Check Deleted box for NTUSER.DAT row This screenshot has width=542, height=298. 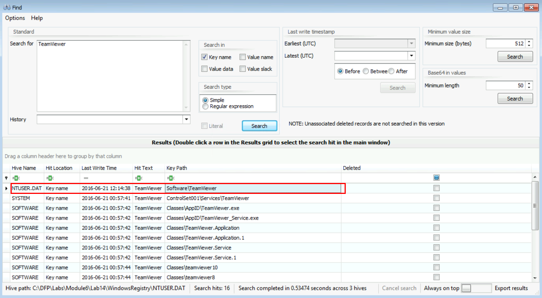tap(437, 188)
